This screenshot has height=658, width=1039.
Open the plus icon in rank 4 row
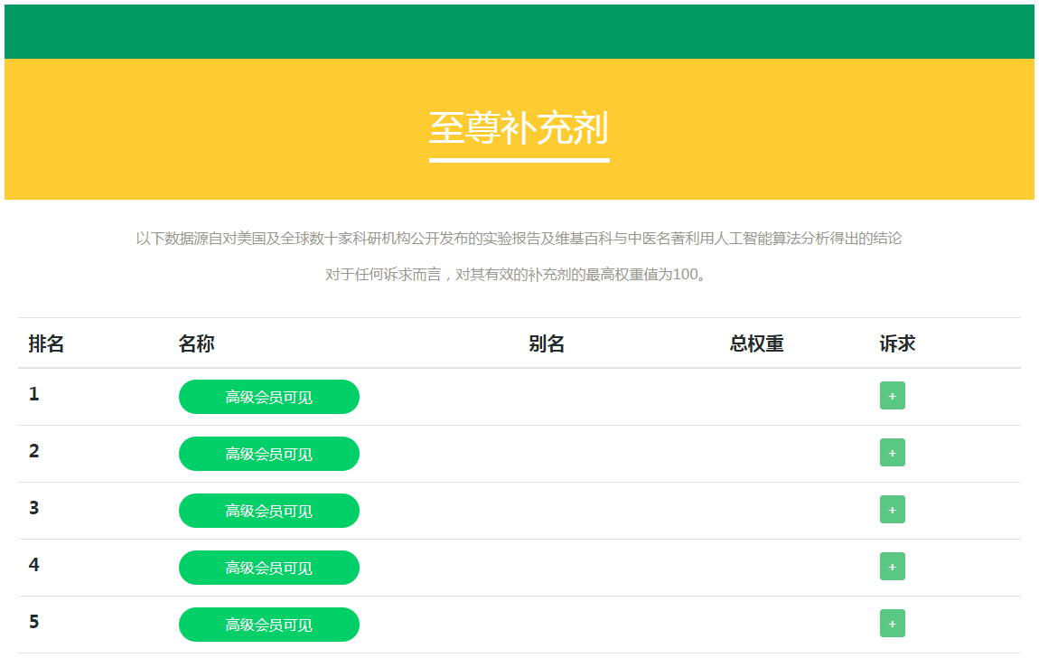click(892, 567)
